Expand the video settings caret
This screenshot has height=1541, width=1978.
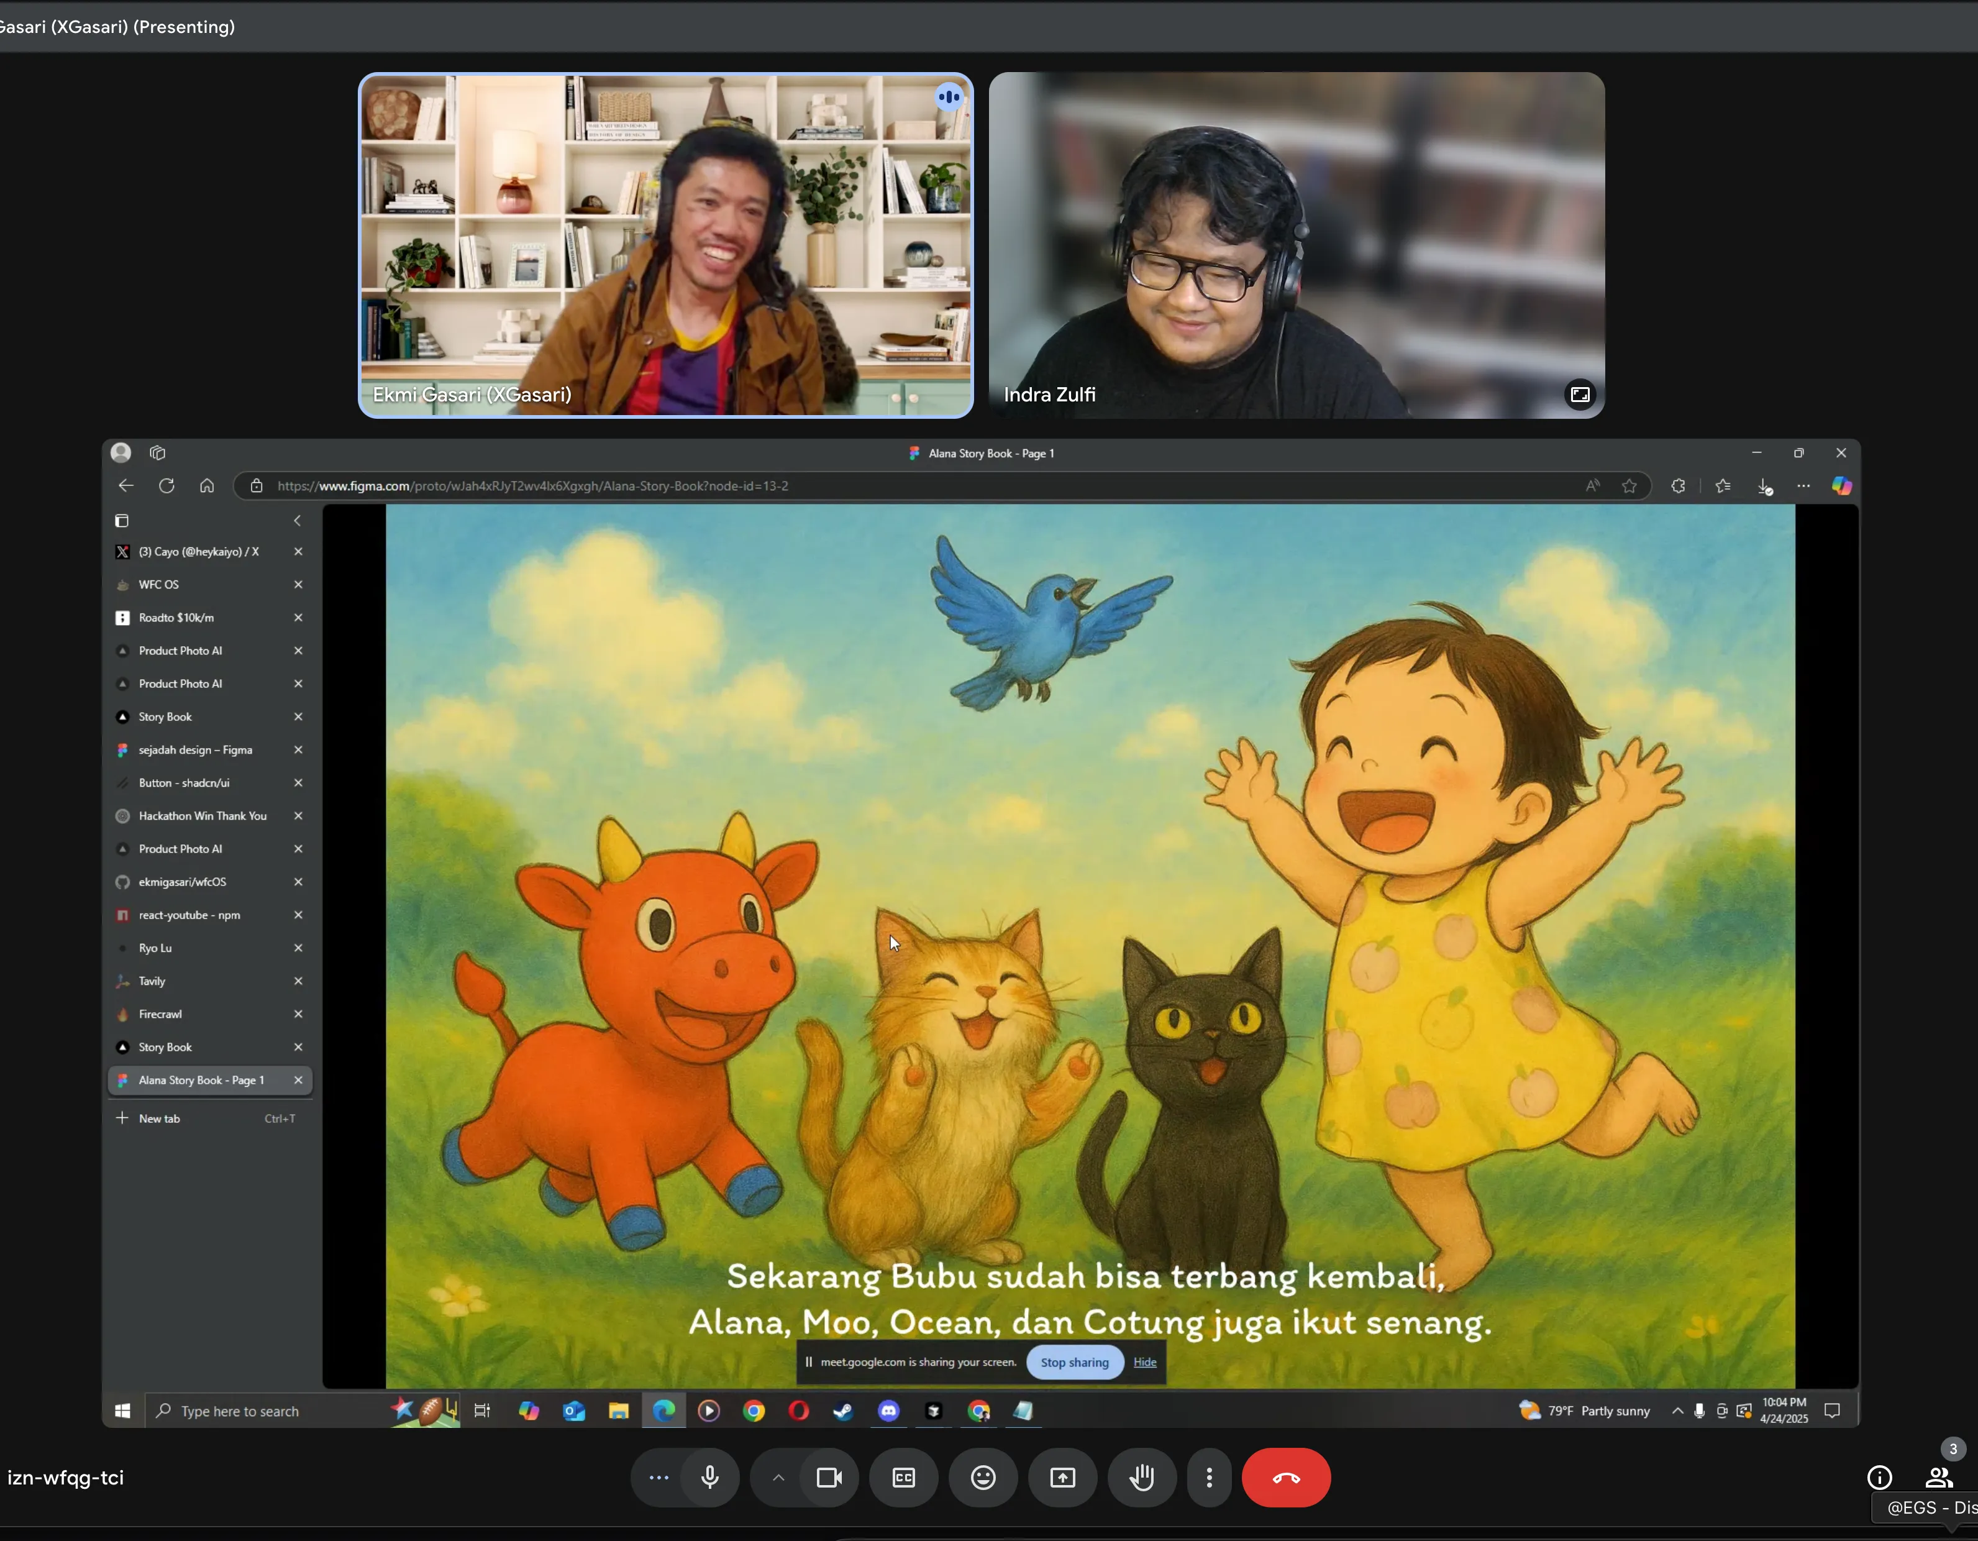[778, 1478]
